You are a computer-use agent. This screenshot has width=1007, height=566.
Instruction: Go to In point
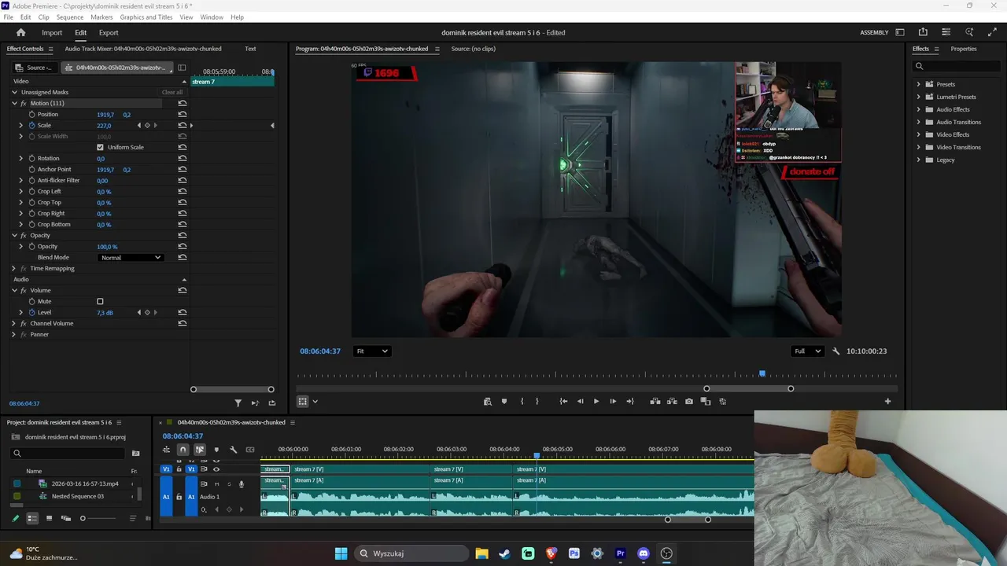coord(563,401)
